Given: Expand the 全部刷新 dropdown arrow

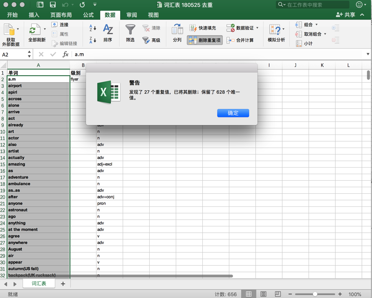Looking at the screenshot, I should (x=45, y=29).
